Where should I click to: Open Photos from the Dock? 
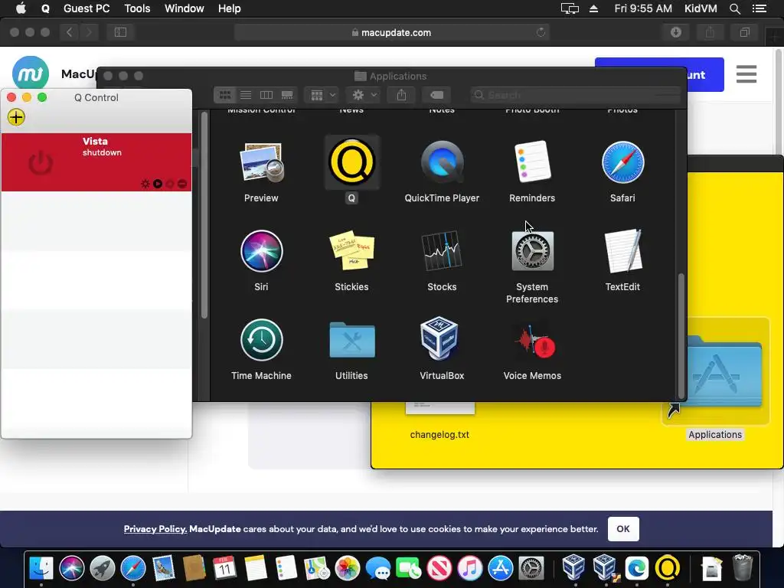[348, 568]
